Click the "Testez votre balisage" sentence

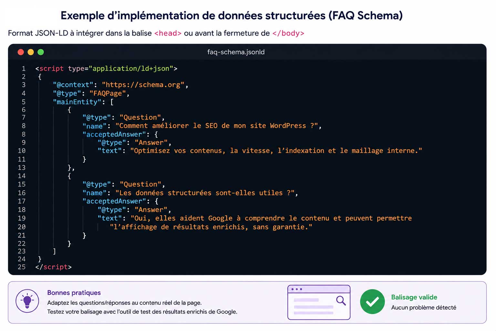coord(142,312)
